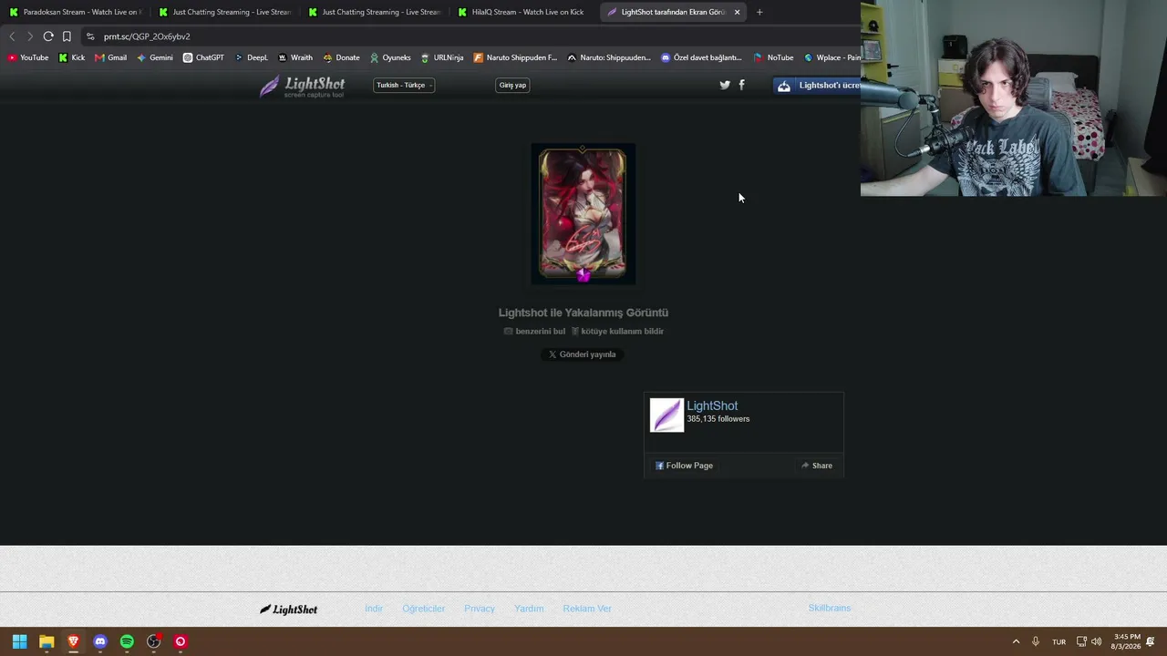Open the Gmail bookmark
The width and height of the screenshot is (1167, 656).
click(111, 57)
